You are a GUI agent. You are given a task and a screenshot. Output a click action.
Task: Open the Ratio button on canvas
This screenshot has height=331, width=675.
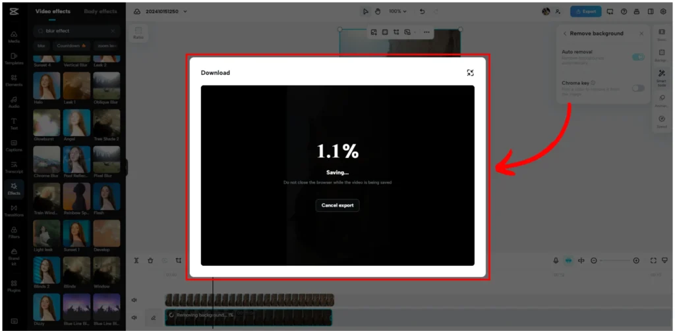[138, 33]
